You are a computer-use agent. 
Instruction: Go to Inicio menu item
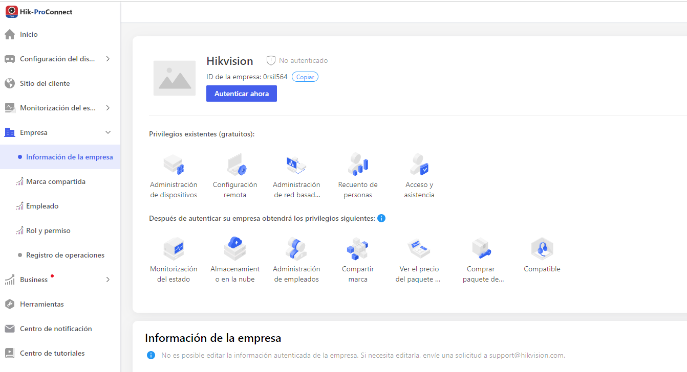click(x=60, y=34)
